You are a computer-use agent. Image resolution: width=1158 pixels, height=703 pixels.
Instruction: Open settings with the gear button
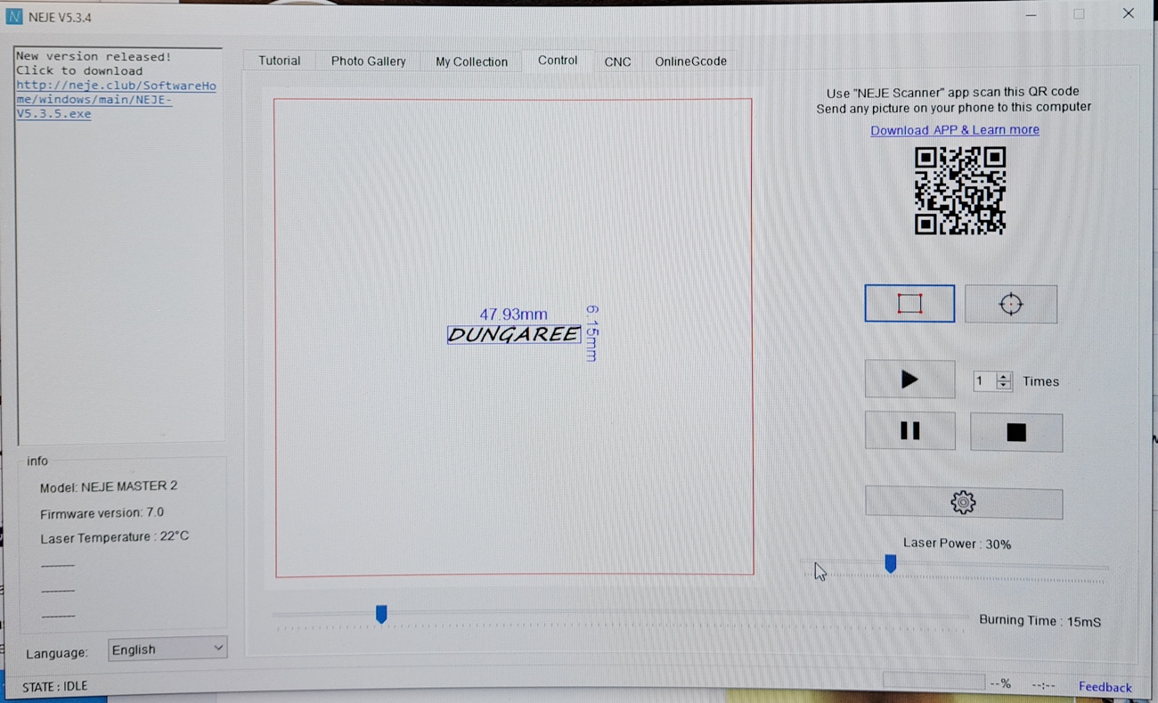[x=963, y=503]
